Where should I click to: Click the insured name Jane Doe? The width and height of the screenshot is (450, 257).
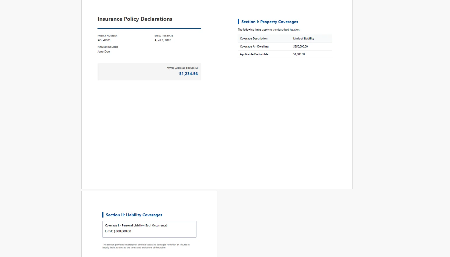coord(104,52)
